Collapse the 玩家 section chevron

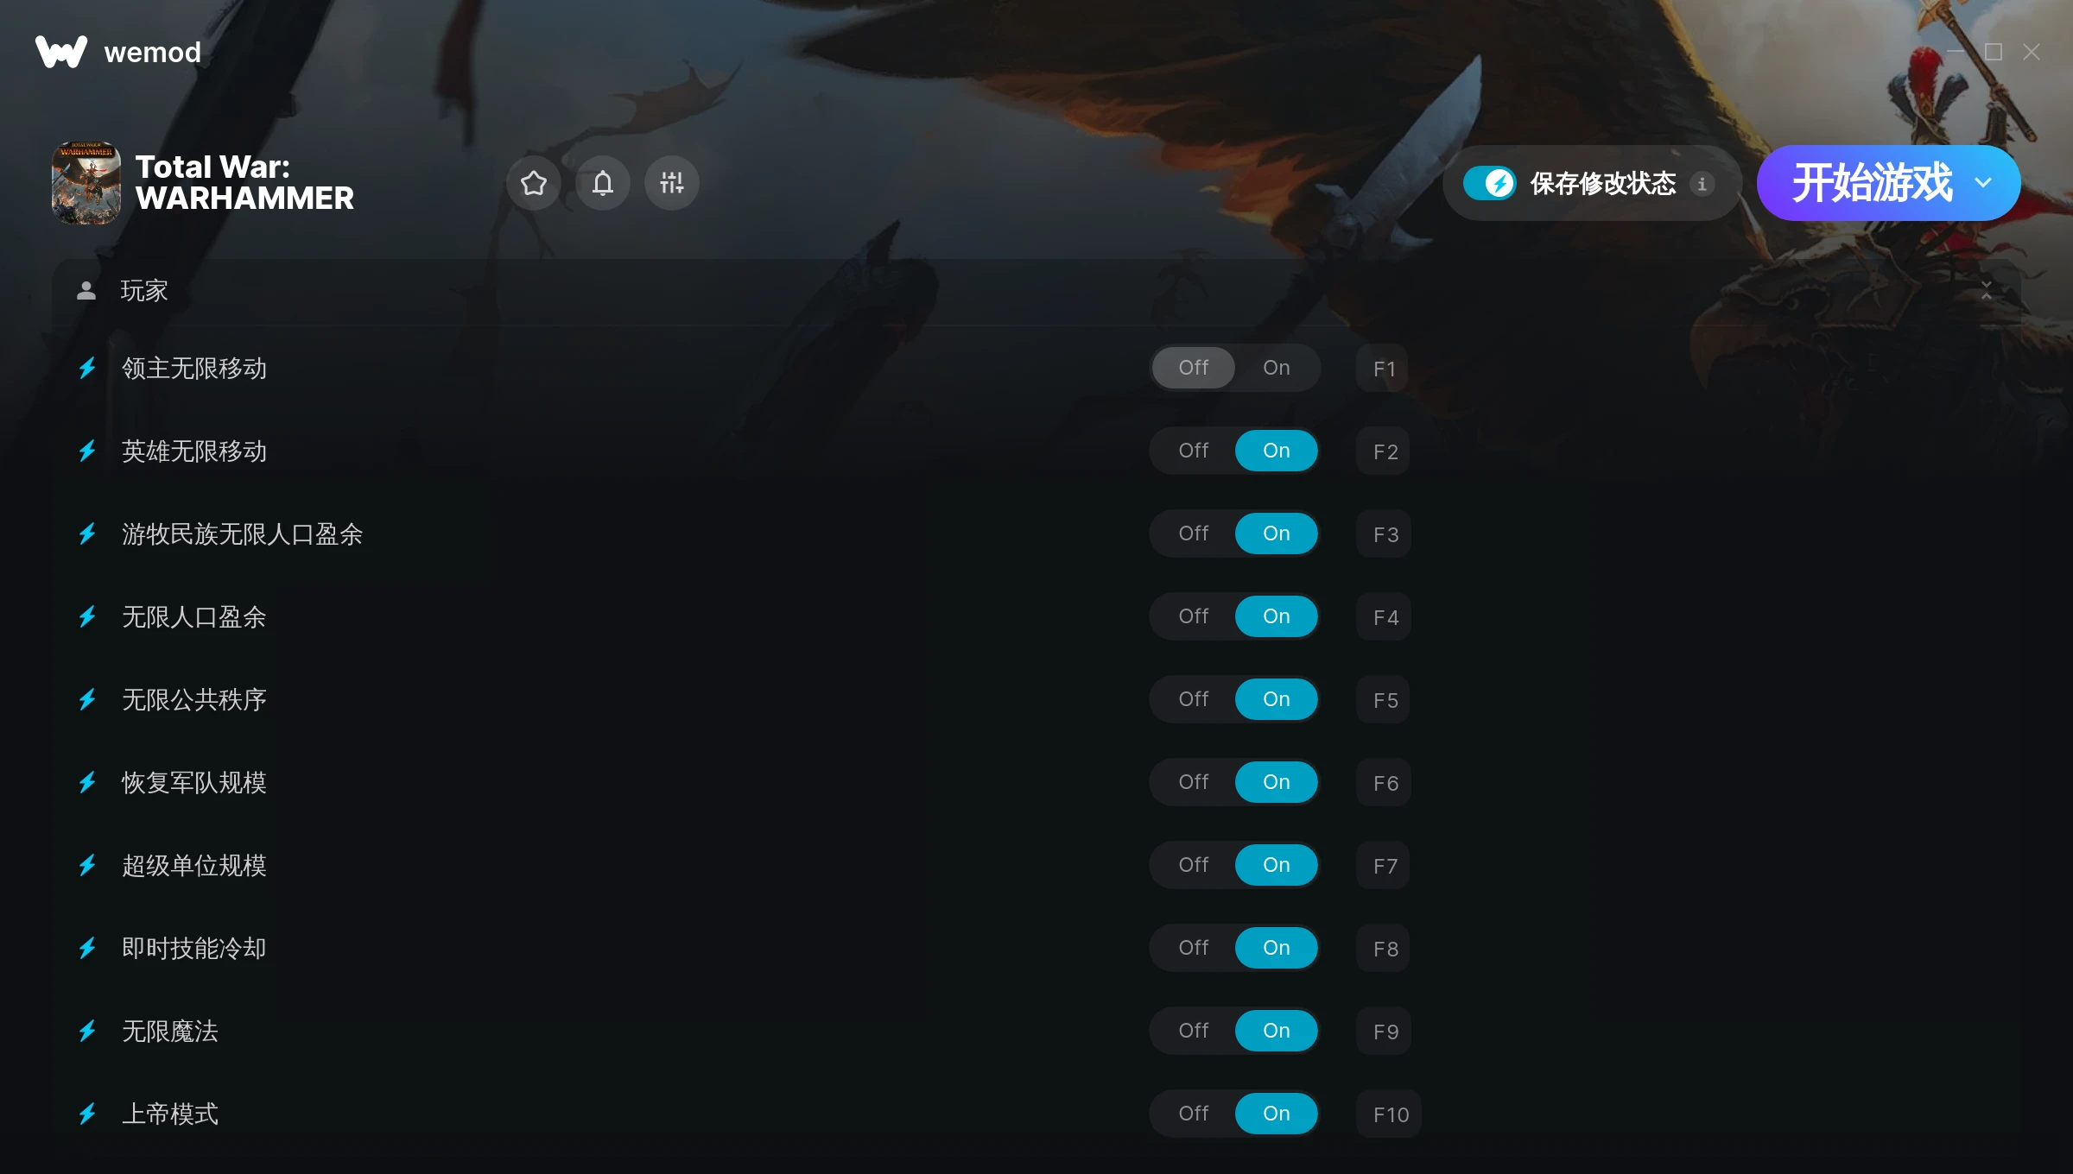coord(1987,291)
